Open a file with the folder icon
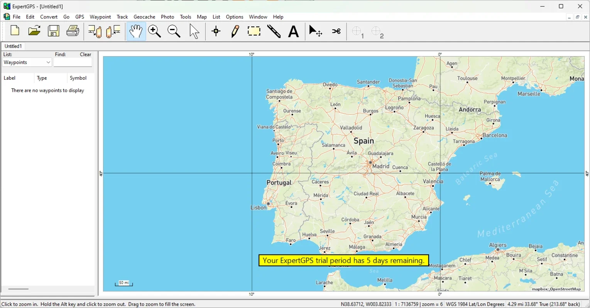590x308 pixels. point(34,31)
